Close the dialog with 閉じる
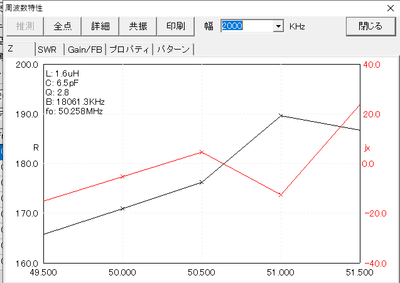The width and height of the screenshot is (400, 283). tap(370, 26)
